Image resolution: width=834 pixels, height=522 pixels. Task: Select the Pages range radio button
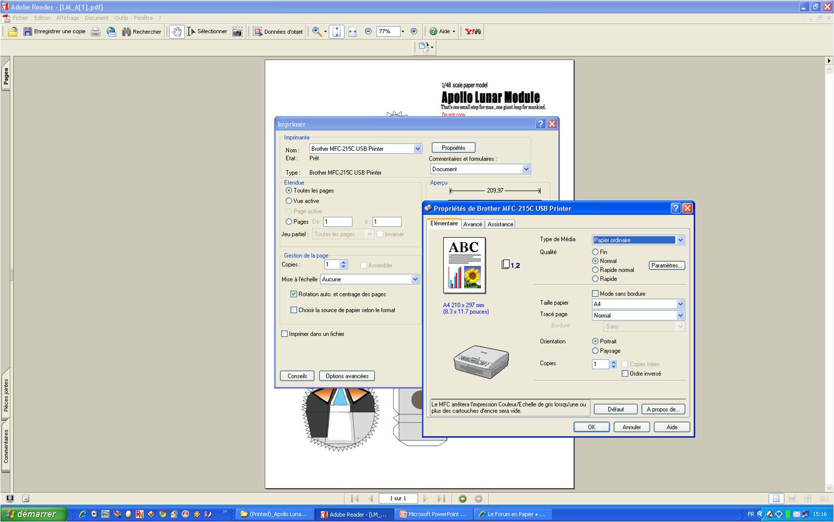coord(289,222)
